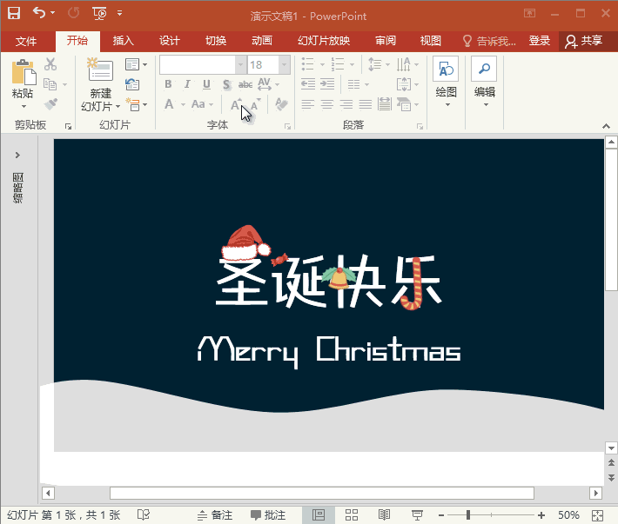Click the Paste (粘贴) clipboard icon
This screenshot has width=618, height=524.
23,74
